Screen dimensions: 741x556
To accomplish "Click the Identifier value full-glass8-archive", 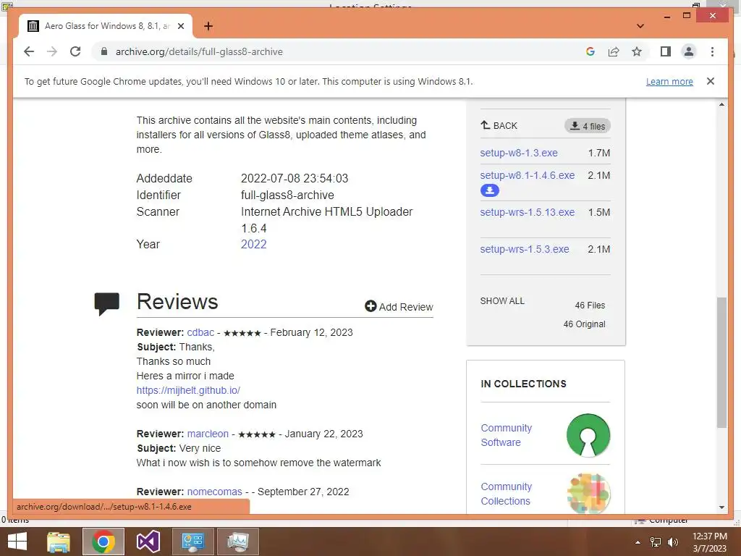I will pyautogui.click(x=287, y=195).
